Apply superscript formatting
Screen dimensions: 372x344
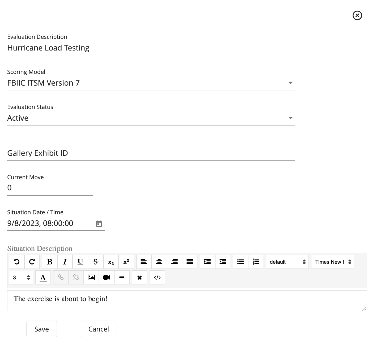coord(126,262)
